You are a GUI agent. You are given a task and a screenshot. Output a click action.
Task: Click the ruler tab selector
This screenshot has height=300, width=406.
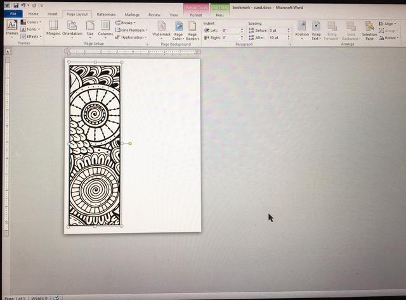coord(8,51)
